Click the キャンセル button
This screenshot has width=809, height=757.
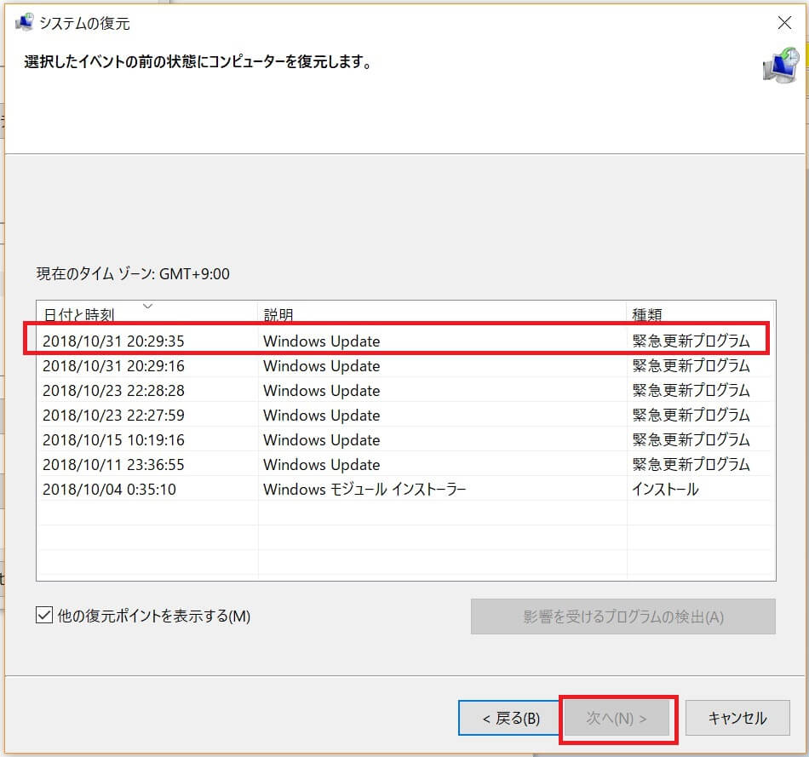click(737, 718)
